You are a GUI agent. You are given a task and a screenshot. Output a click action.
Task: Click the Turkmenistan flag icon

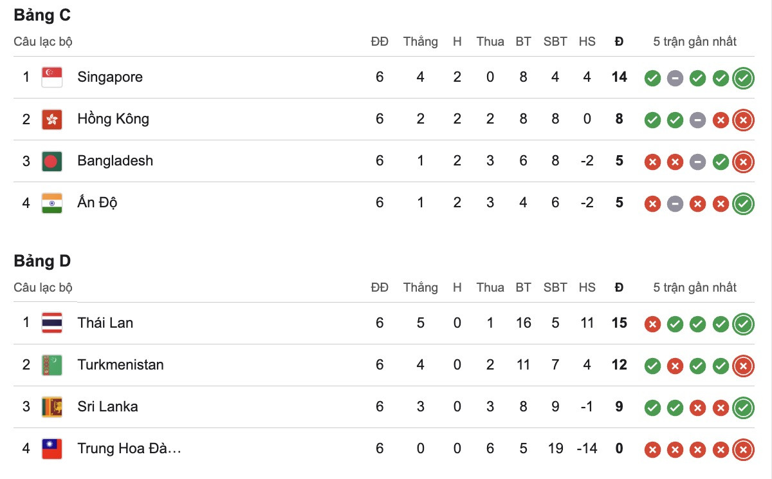coord(51,364)
